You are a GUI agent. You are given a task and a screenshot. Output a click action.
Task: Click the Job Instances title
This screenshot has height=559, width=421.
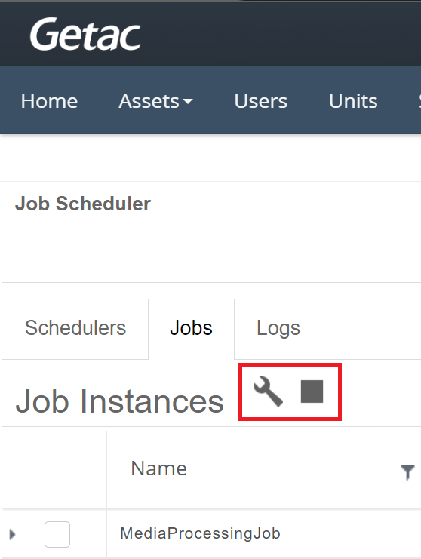tap(119, 401)
